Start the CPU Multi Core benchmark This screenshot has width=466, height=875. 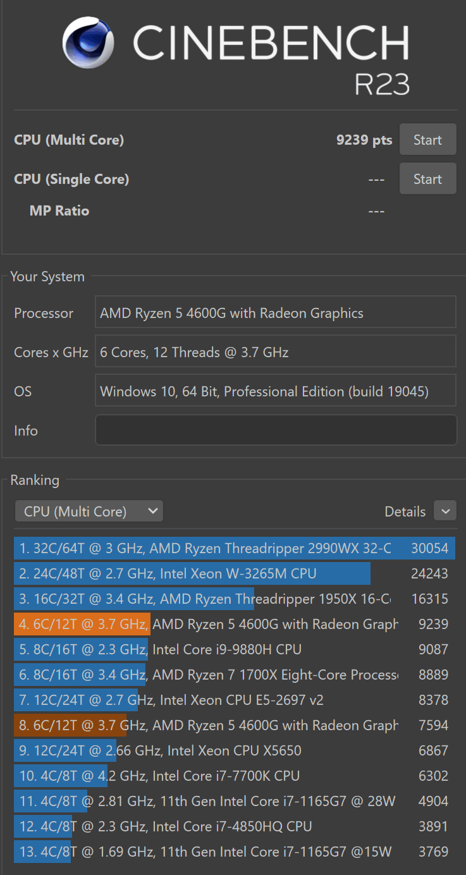427,140
